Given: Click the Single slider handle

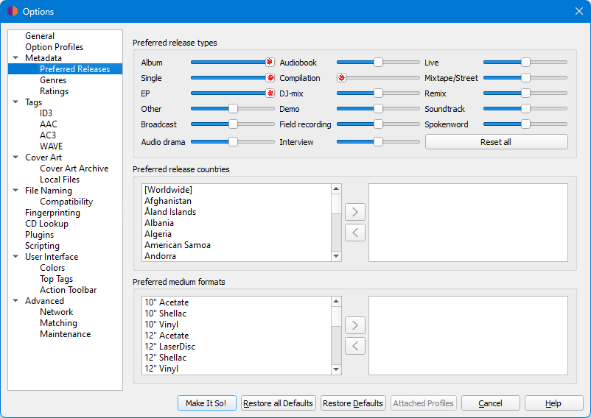Looking at the screenshot, I should point(270,78).
